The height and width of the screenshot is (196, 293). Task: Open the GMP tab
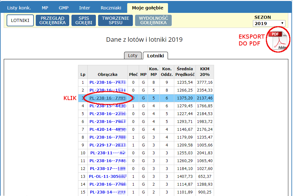64,8
